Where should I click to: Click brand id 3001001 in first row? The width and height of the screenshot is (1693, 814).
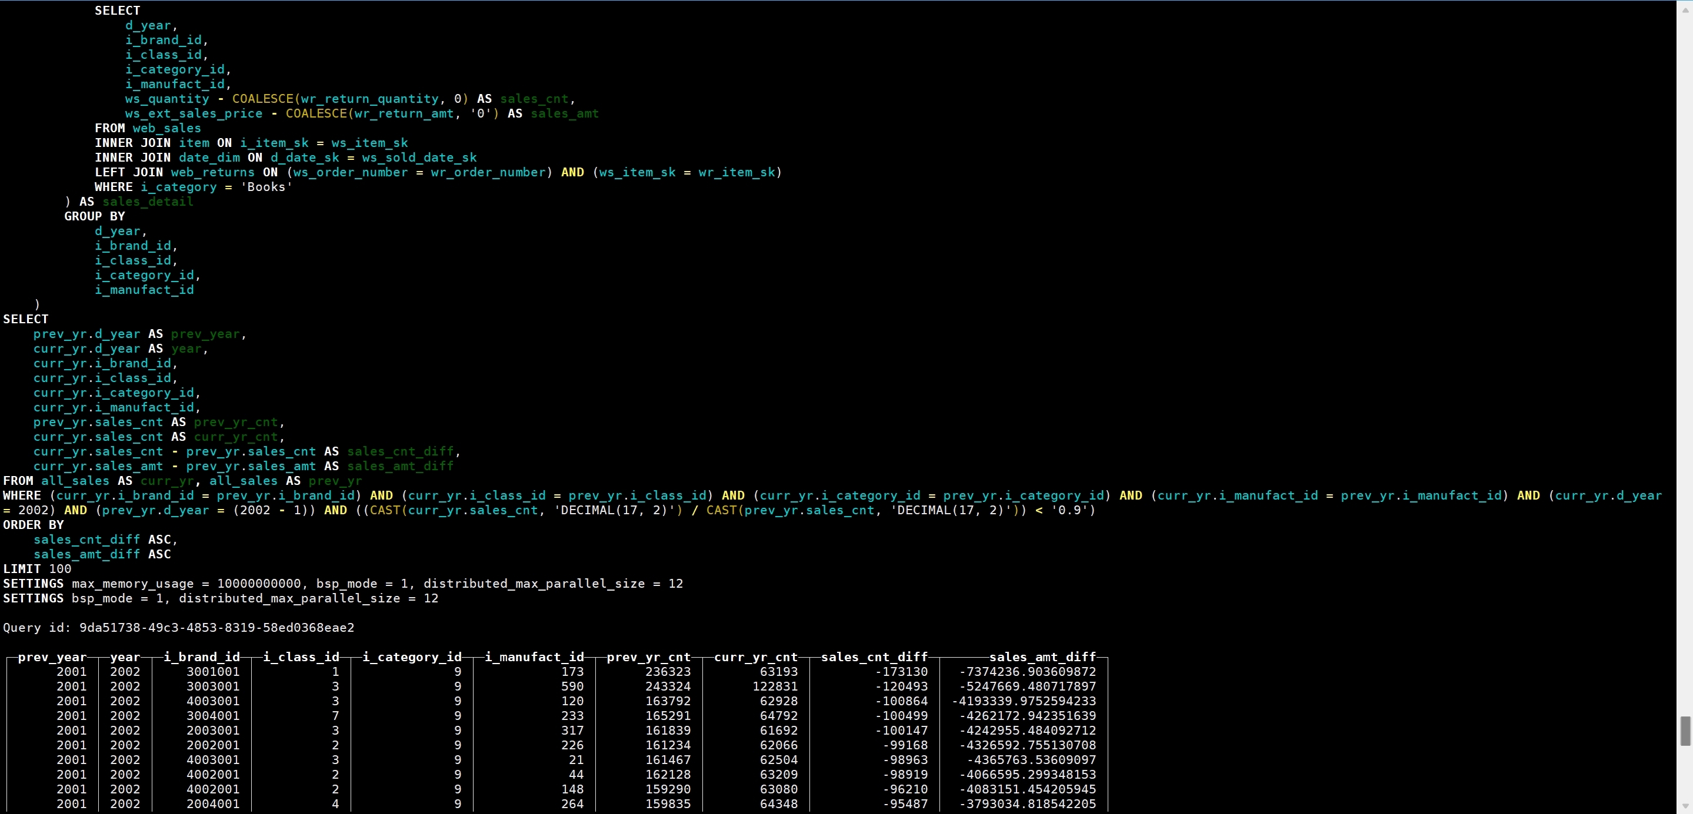pos(212,672)
